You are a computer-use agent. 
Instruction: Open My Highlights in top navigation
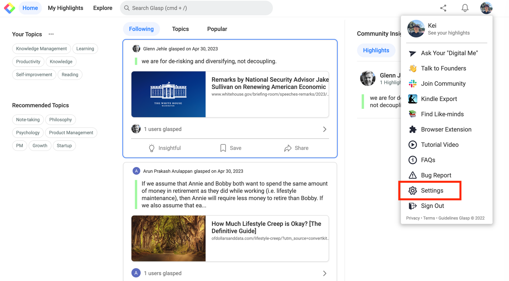(65, 8)
